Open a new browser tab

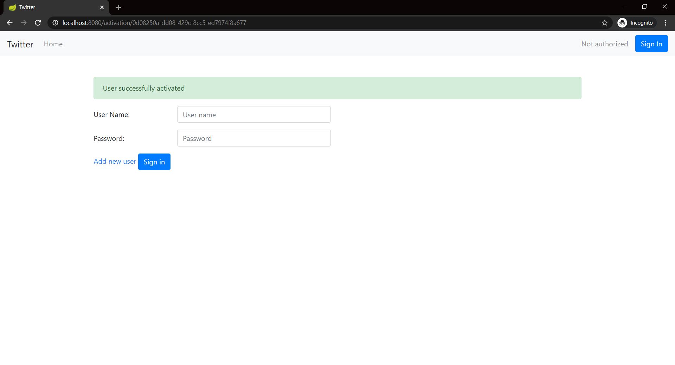(118, 7)
